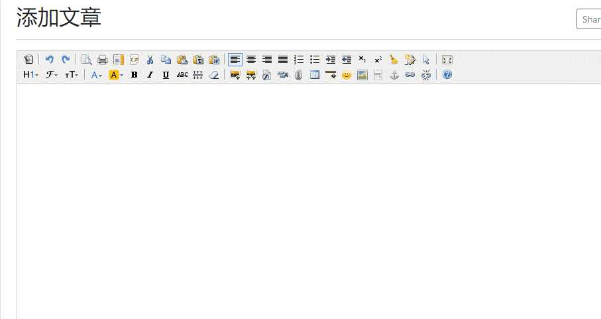Open the font family dropdown
The width and height of the screenshot is (601, 319).
(x=52, y=75)
